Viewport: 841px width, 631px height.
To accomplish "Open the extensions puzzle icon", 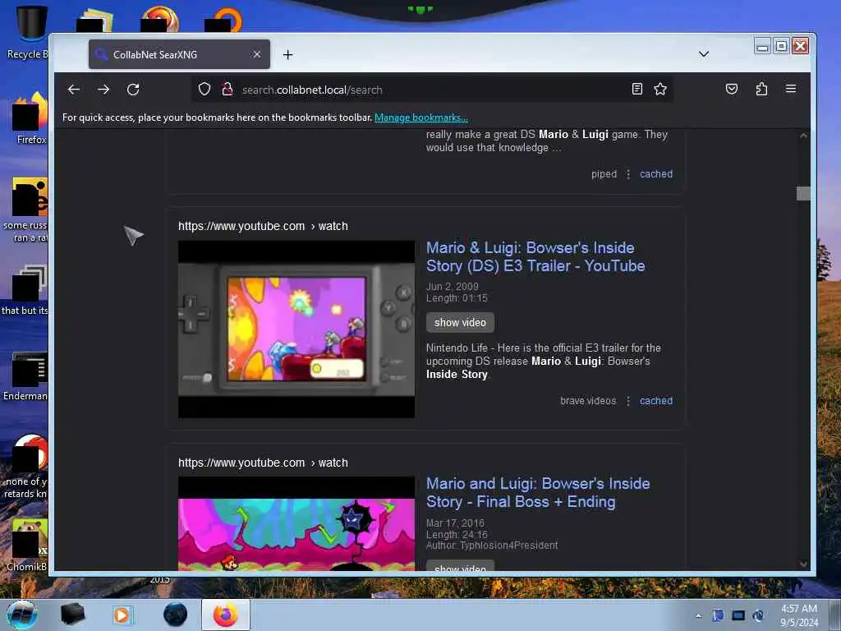I will (761, 89).
